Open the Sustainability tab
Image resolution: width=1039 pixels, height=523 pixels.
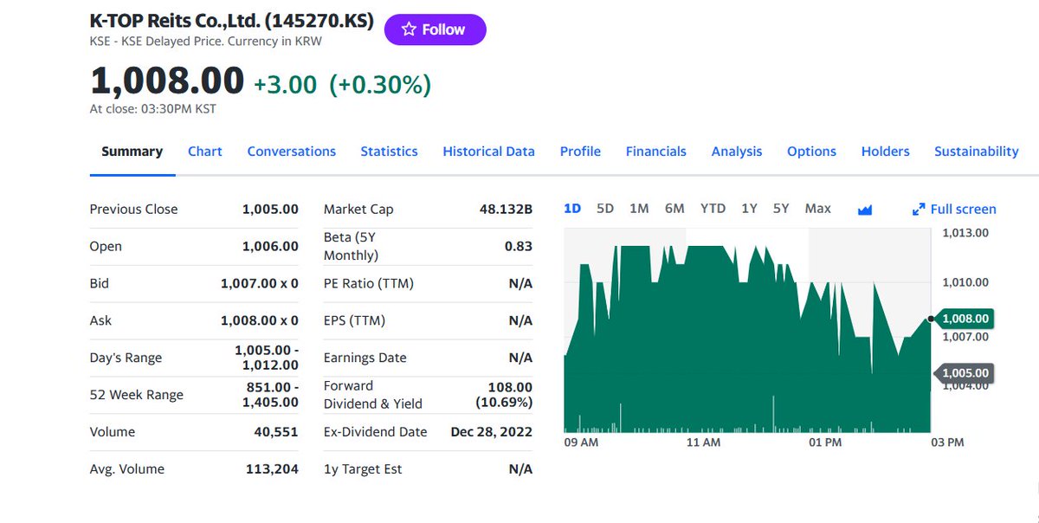(977, 152)
